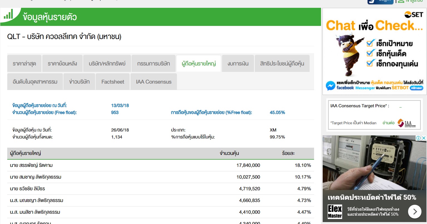This screenshot has height=224, width=427.
Task: Click the Elex Master logo
Action: coord(335,212)
